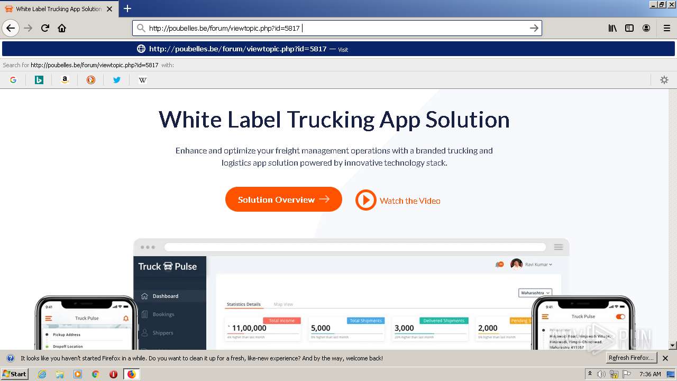The width and height of the screenshot is (677, 381).
Task: Open search settings via the gear icon
Action: click(664, 80)
